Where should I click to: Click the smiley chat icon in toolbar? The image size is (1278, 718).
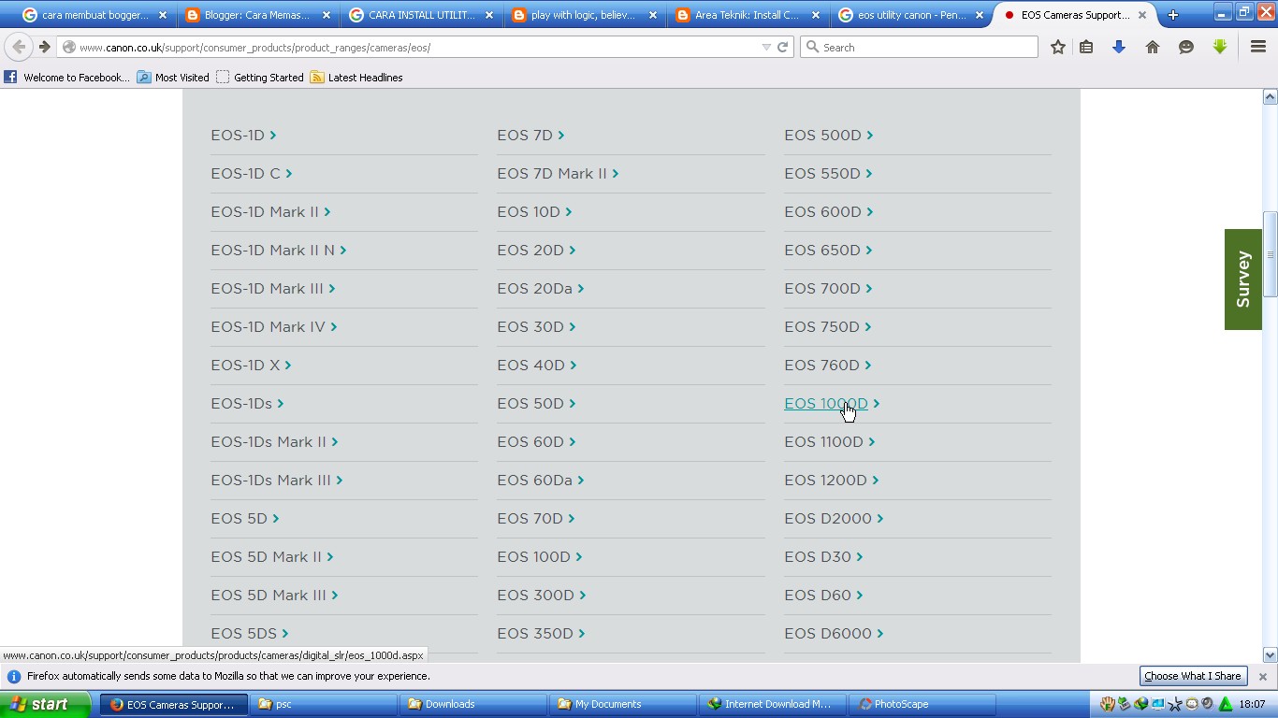[x=1186, y=47]
